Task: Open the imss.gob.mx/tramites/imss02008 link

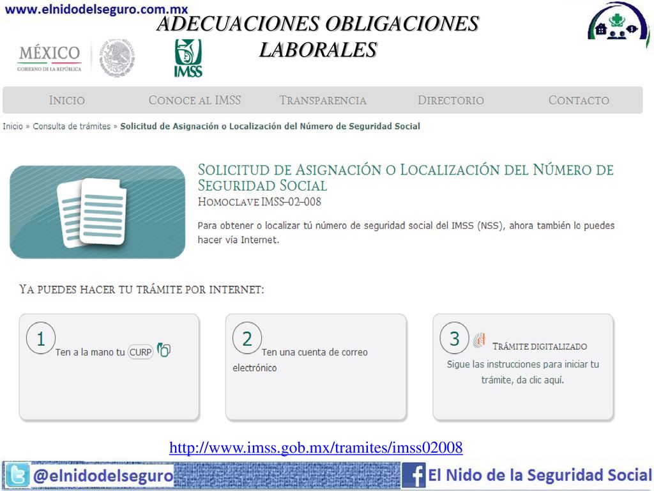Action: pyautogui.click(x=316, y=448)
